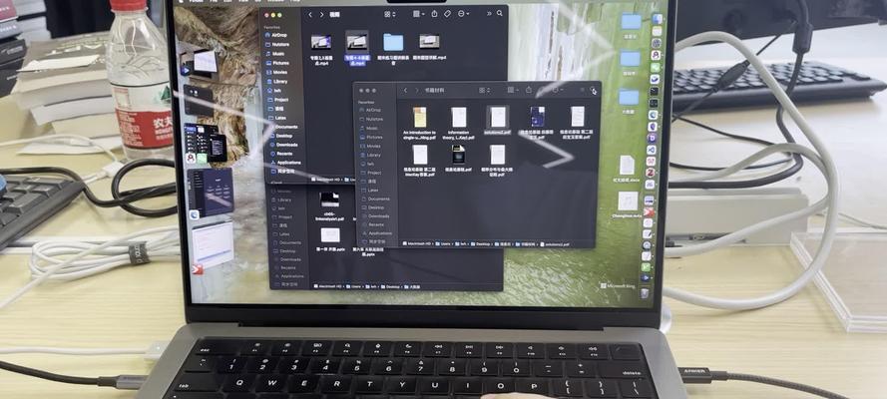Select PDF with dark blue cover in front window
887x399 pixels.
pyautogui.click(x=537, y=117)
